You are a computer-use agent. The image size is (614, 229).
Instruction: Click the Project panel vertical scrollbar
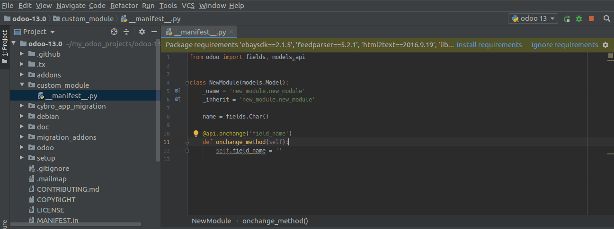click(x=158, y=99)
